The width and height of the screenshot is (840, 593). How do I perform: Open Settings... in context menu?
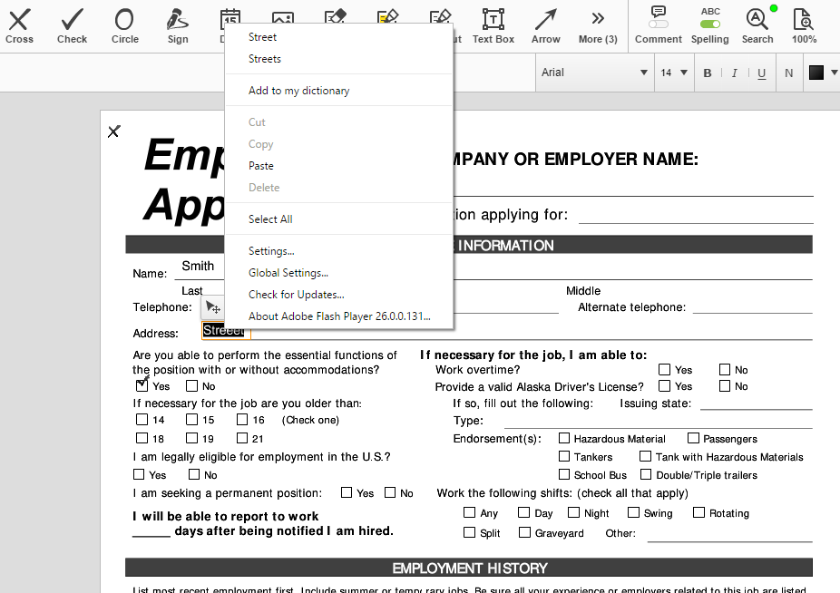[338, 250]
